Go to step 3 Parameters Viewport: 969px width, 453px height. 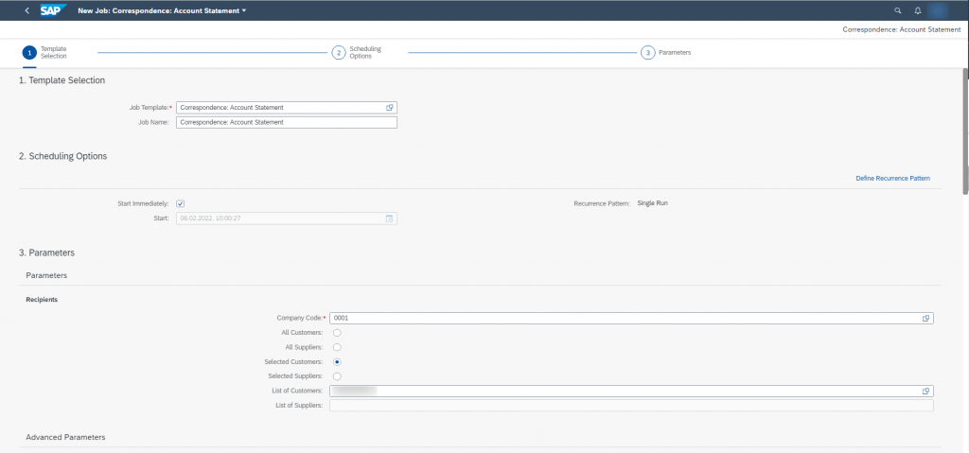click(665, 53)
